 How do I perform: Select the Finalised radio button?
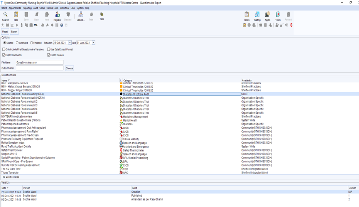click(32, 43)
